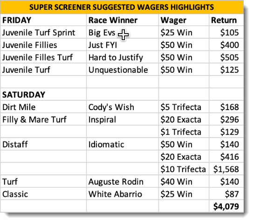The width and height of the screenshot is (253, 222).
Task: Select the SATURDAY header cell
Action: pyautogui.click(x=43, y=95)
